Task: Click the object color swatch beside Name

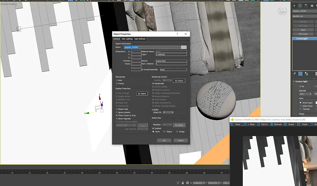Action: point(184,47)
